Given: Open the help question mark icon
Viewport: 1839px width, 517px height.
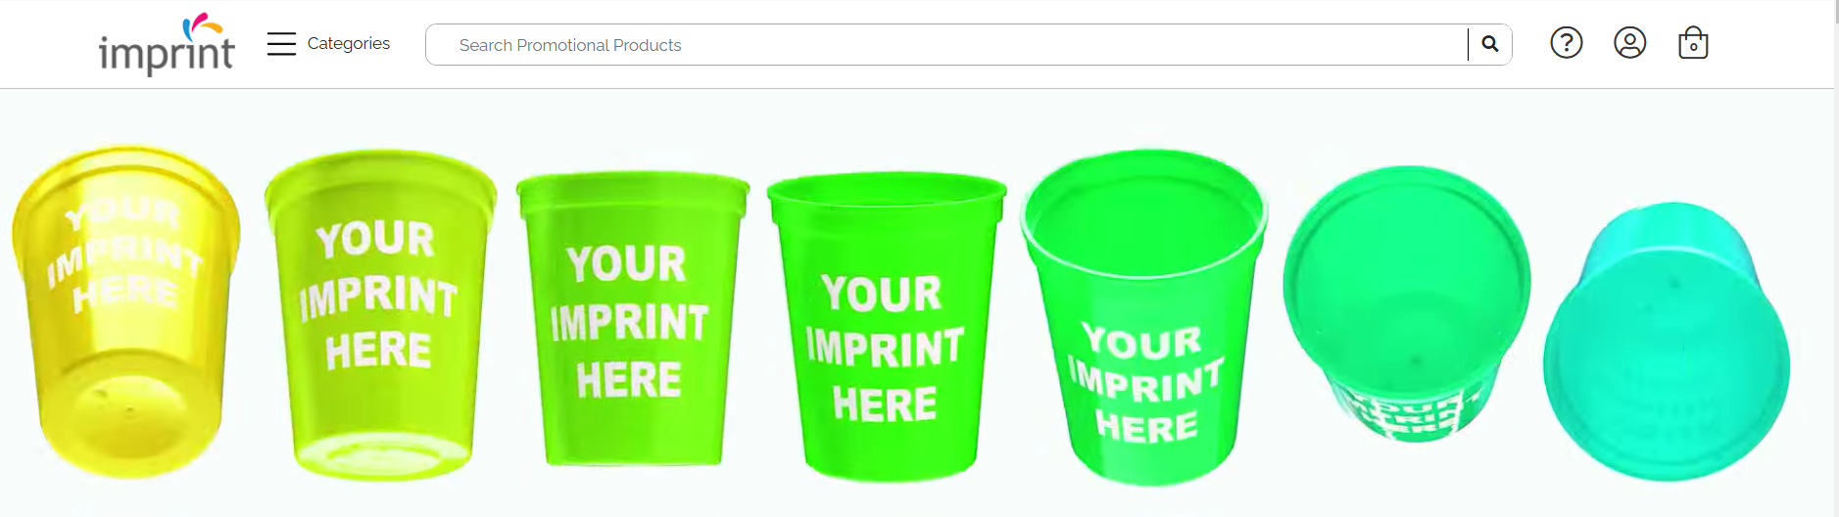Looking at the screenshot, I should [x=1567, y=43].
